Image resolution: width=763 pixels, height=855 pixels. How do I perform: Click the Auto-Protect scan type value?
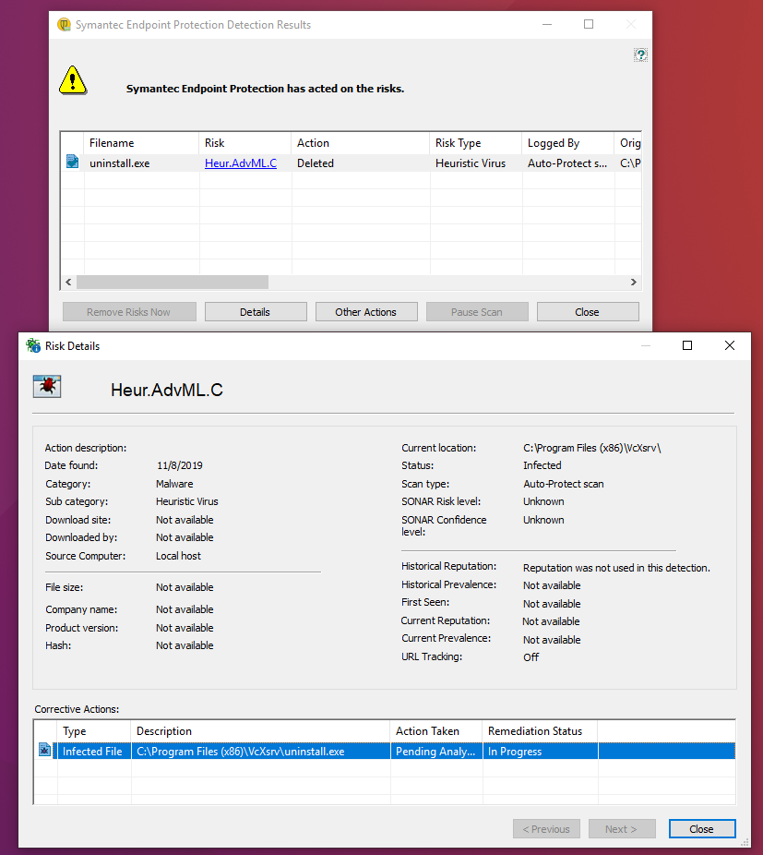(564, 484)
